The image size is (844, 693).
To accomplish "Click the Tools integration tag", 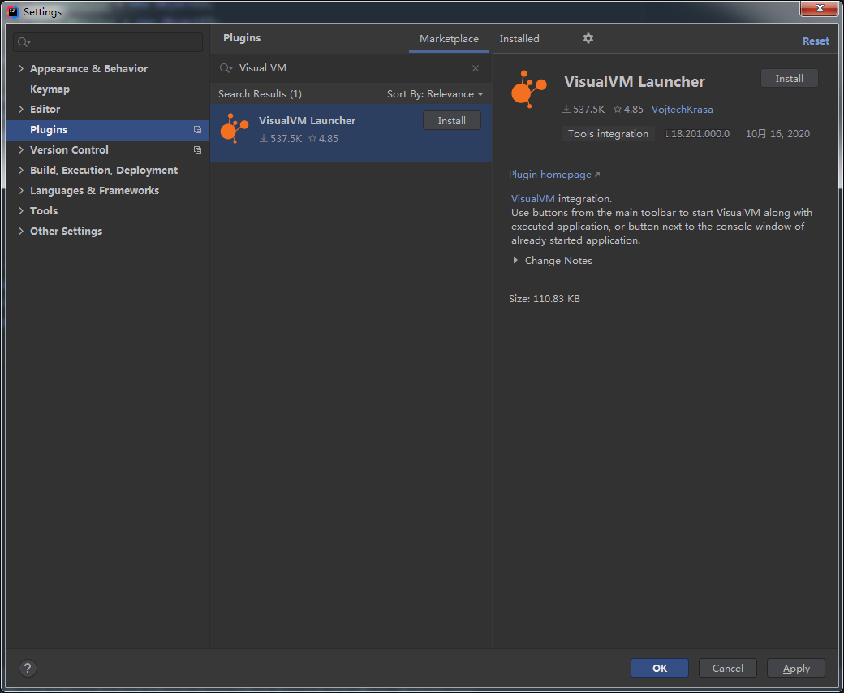I will coord(608,133).
